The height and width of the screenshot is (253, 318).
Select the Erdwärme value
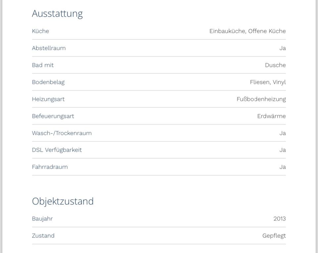point(271,116)
